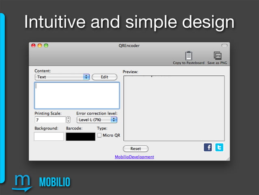This screenshot has height=195, width=259.
Task: Pick the white Background color swatch
Action: (x=49, y=136)
